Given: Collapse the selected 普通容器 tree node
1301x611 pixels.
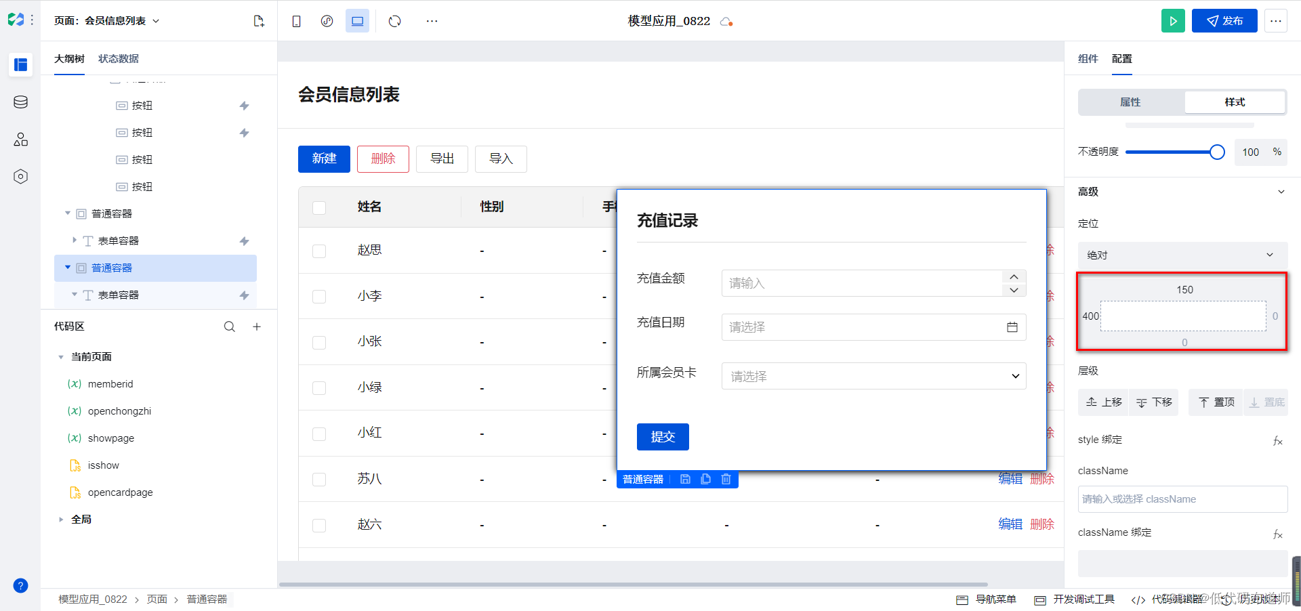Looking at the screenshot, I should click(68, 268).
